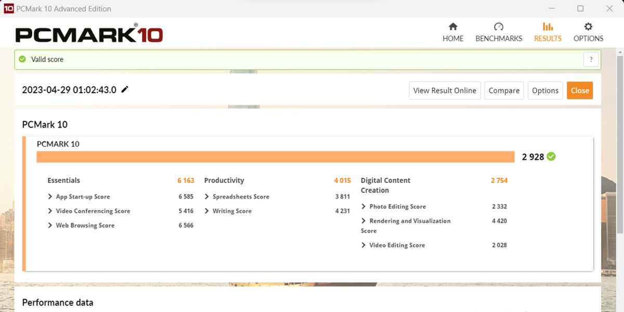Close the PCMark 10 window
The image size is (624, 312).
pos(609,8)
